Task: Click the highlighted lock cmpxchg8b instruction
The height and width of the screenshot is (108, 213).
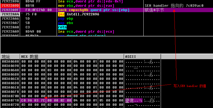Action: [93, 10]
